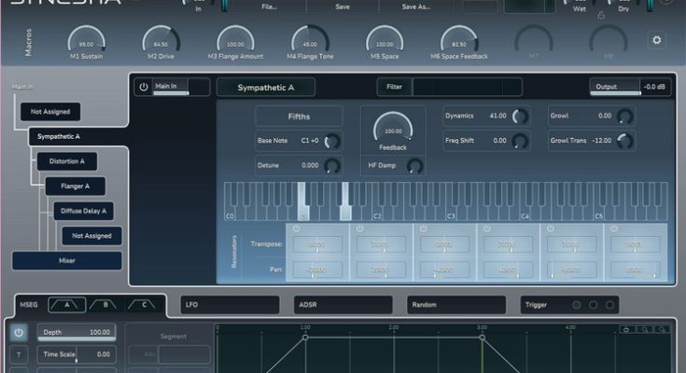Click the Growl knob
Viewport: 686px width, 373px height.
625,117
